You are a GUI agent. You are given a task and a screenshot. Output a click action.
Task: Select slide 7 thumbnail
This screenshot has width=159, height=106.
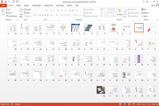pos(76,28)
